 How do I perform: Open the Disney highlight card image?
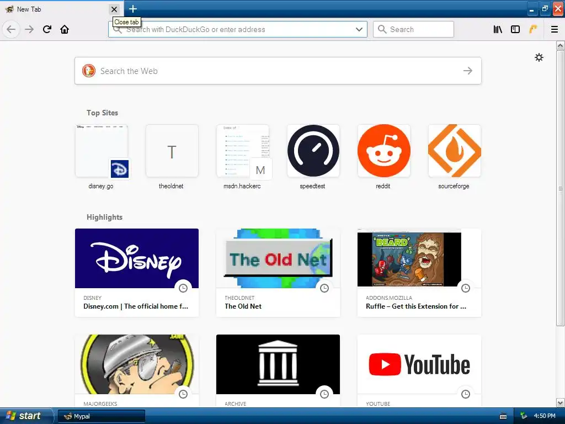click(137, 258)
